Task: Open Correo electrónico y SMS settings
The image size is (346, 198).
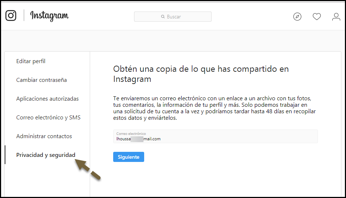Action: coord(48,118)
